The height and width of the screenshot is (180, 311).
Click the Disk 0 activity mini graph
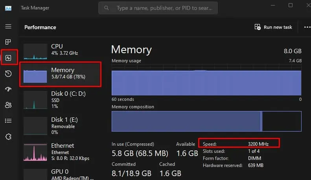35,100
